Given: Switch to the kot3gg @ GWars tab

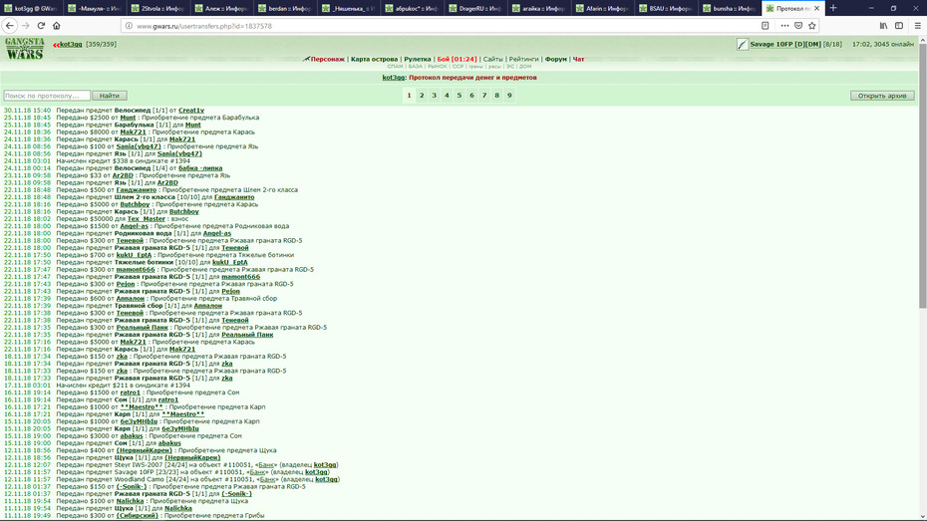Looking at the screenshot, I should [31, 8].
